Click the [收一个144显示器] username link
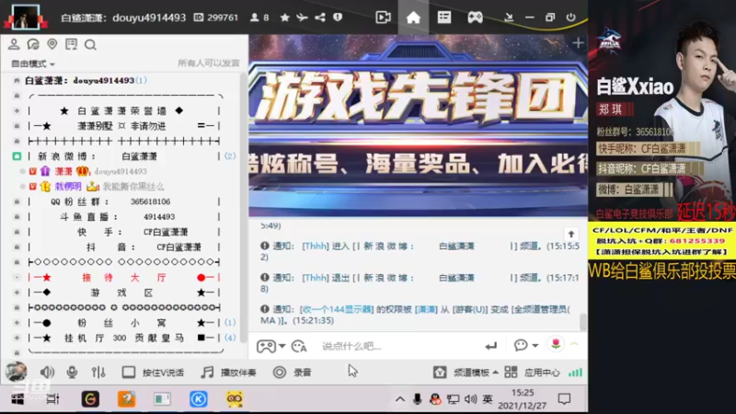Image resolution: width=736 pixels, height=414 pixels. (337, 309)
